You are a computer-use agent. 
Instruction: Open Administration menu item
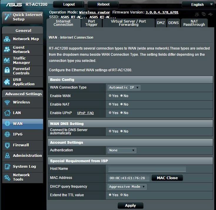tap(23, 156)
